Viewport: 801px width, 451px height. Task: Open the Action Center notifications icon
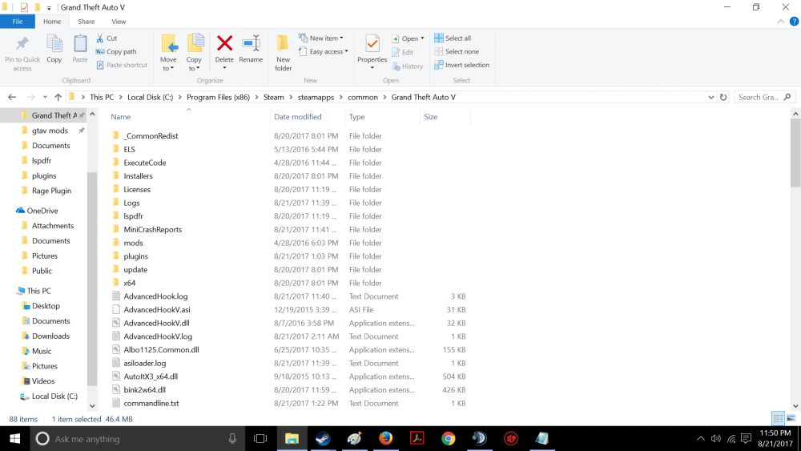(x=746, y=438)
